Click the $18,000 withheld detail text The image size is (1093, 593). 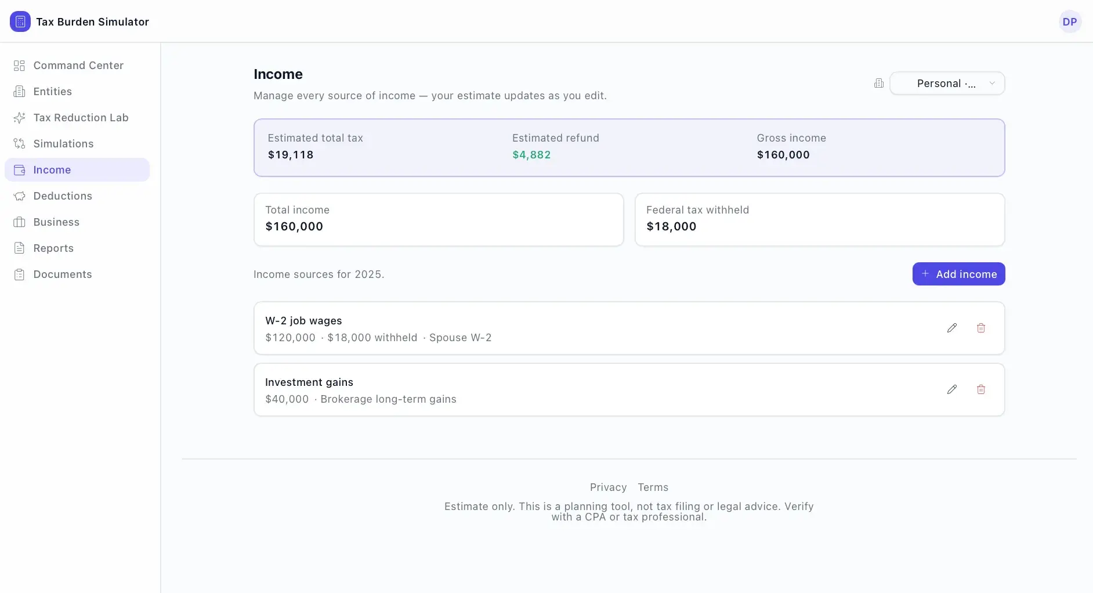click(372, 338)
